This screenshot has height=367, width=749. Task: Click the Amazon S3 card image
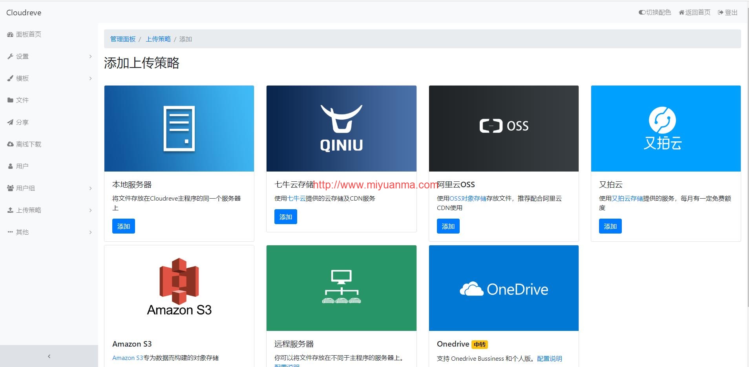(x=179, y=288)
